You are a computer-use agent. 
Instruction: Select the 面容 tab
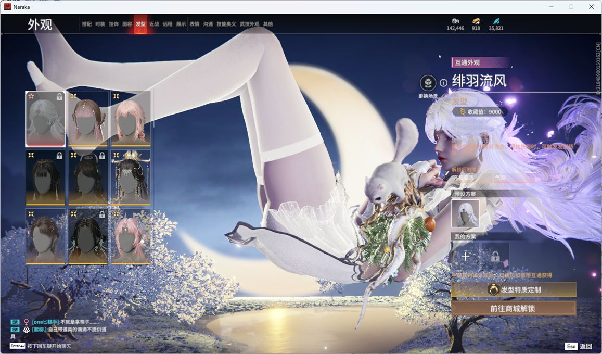[127, 24]
